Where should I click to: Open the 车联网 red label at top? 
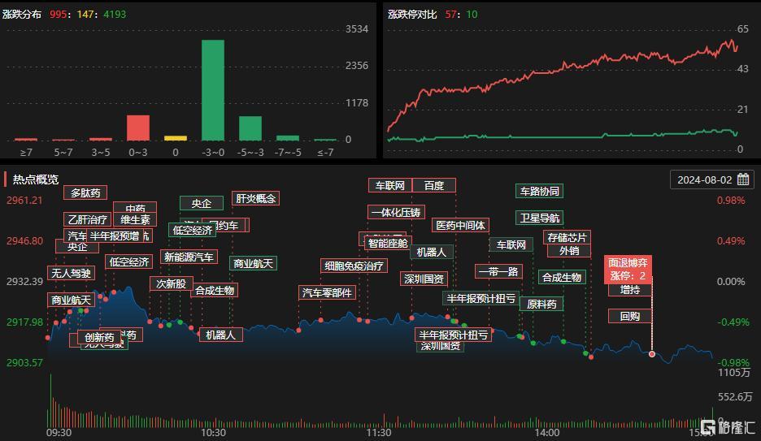click(x=390, y=186)
